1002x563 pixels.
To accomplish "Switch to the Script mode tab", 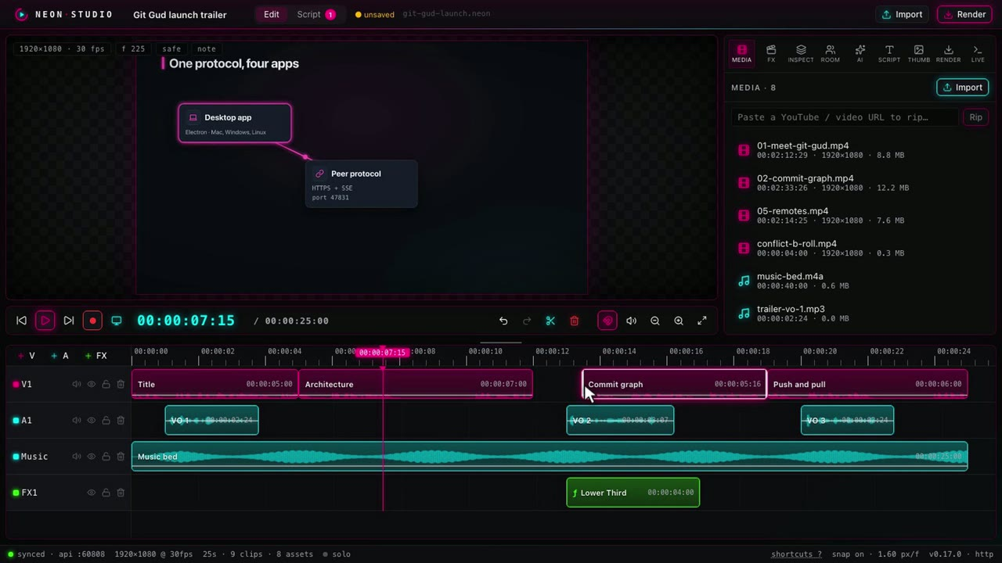I will [x=316, y=14].
